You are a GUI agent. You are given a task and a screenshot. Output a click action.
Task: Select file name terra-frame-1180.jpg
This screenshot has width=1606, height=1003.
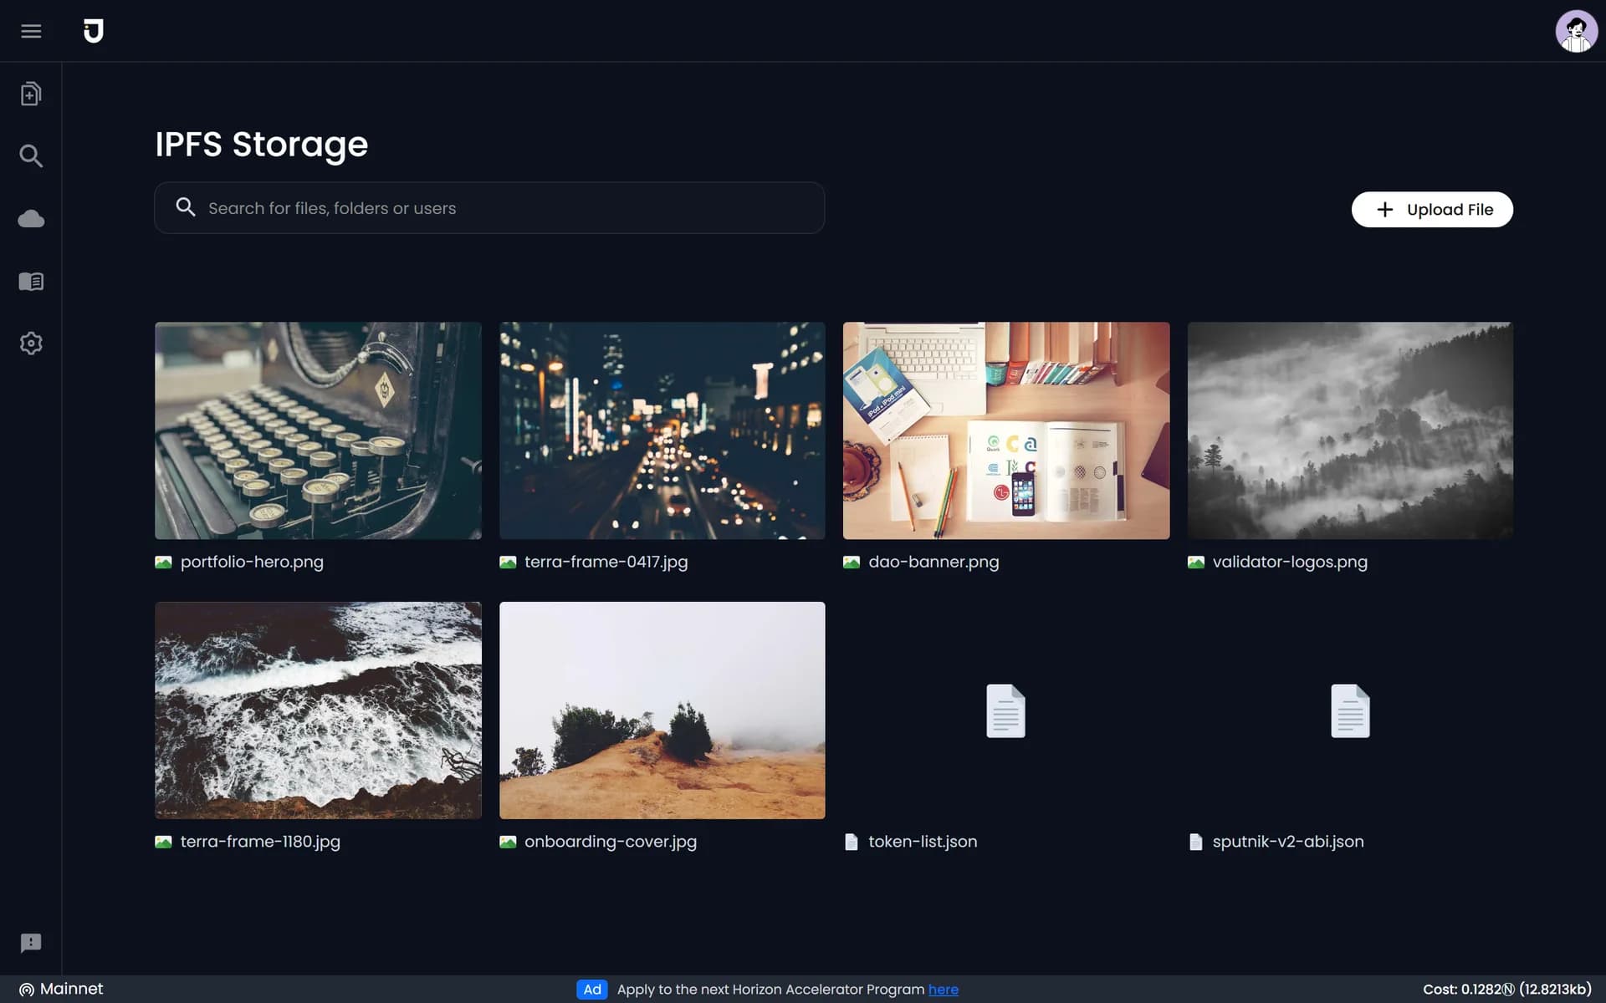260,842
